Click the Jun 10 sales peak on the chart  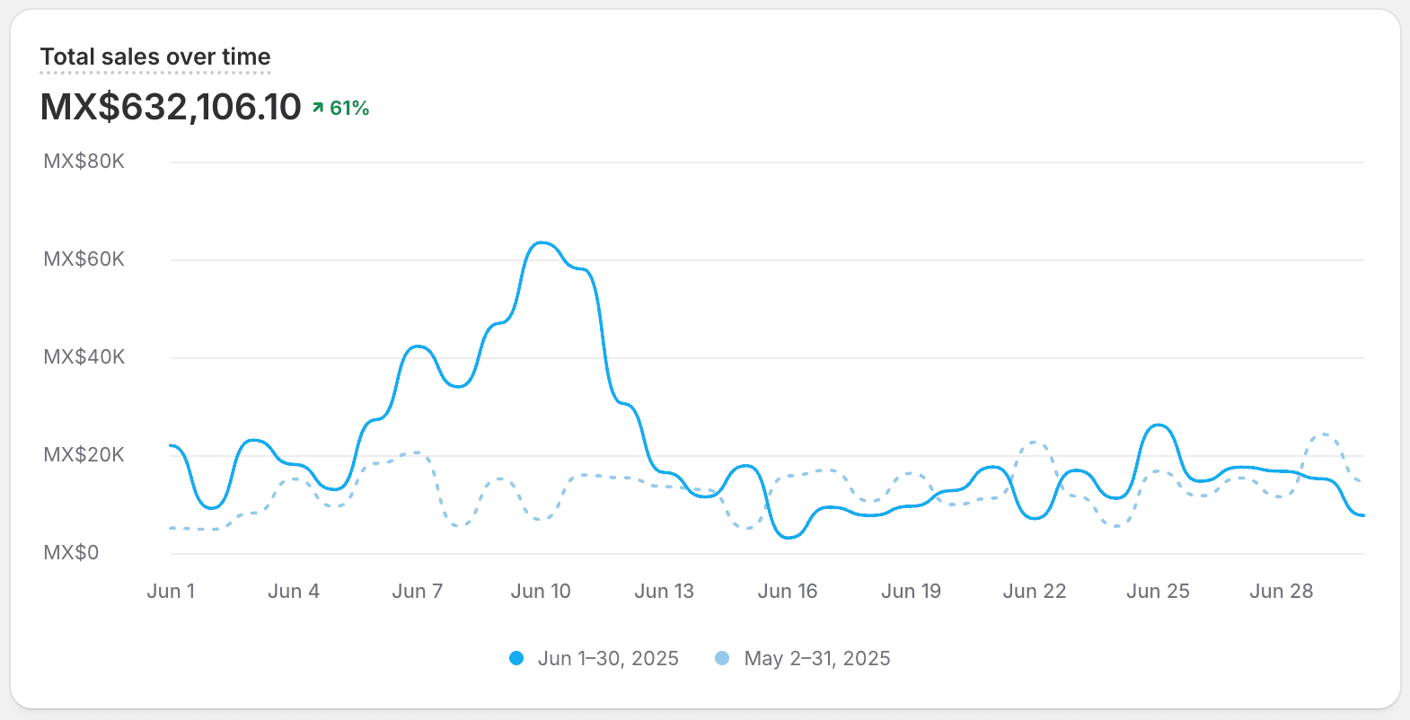(x=542, y=242)
